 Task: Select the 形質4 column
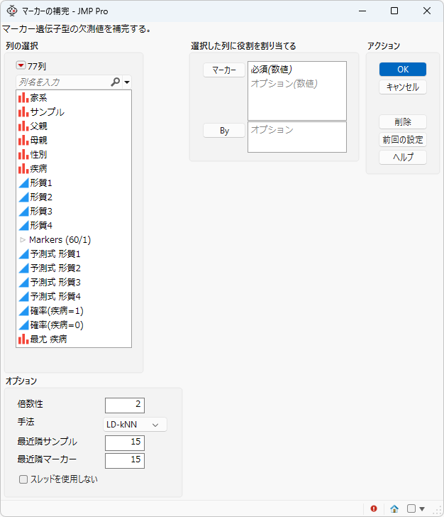pos(74,225)
